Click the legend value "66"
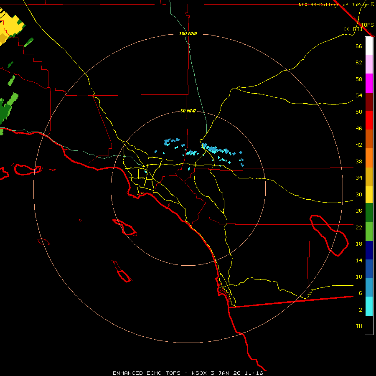 coord(359,46)
